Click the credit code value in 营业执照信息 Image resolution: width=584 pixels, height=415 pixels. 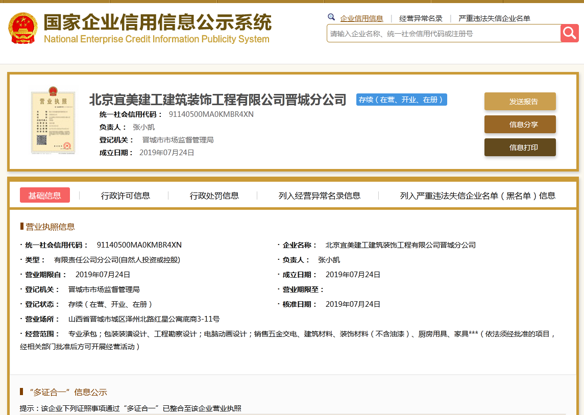point(139,245)
